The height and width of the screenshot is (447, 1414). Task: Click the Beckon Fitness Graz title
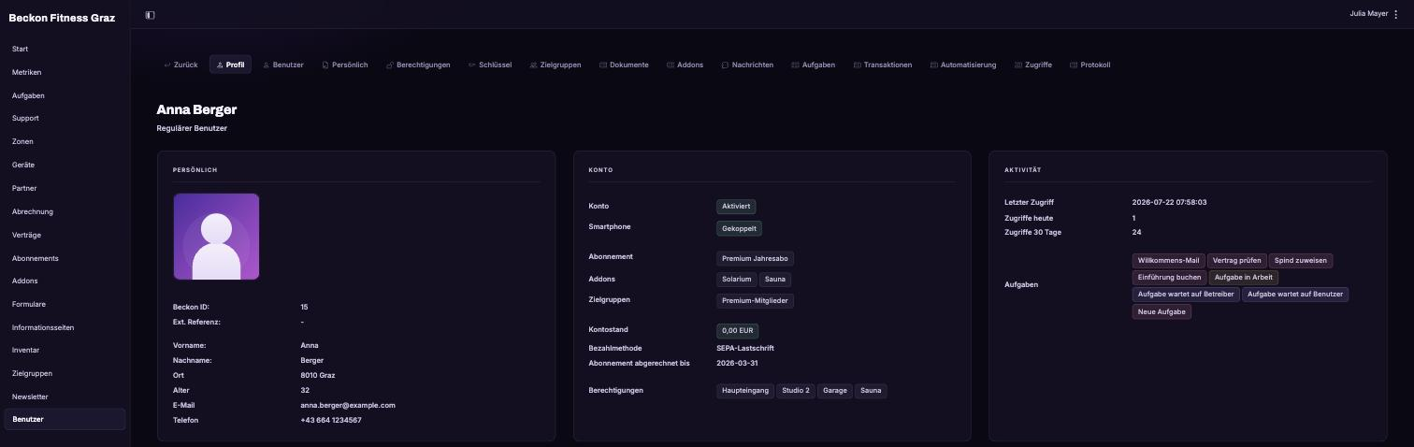(62, 18)
